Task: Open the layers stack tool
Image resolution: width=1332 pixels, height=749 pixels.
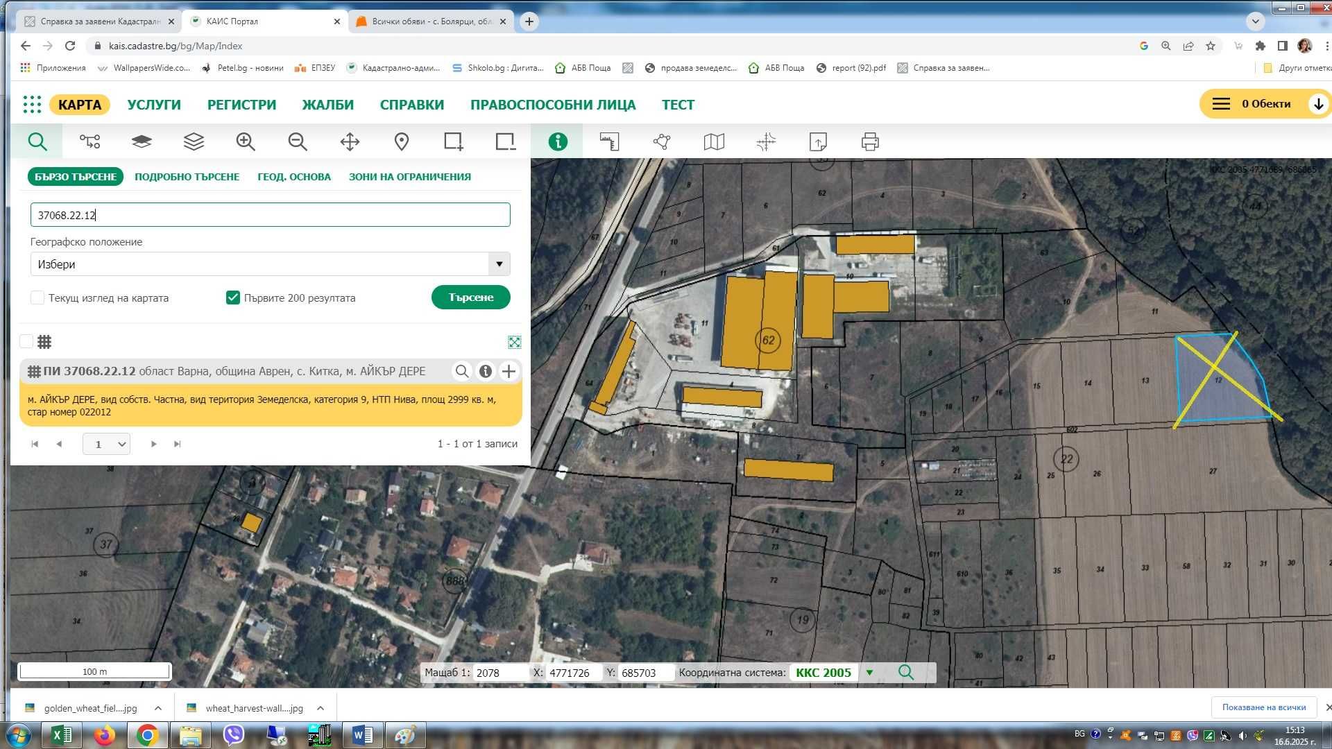Action: click(194, 142)
